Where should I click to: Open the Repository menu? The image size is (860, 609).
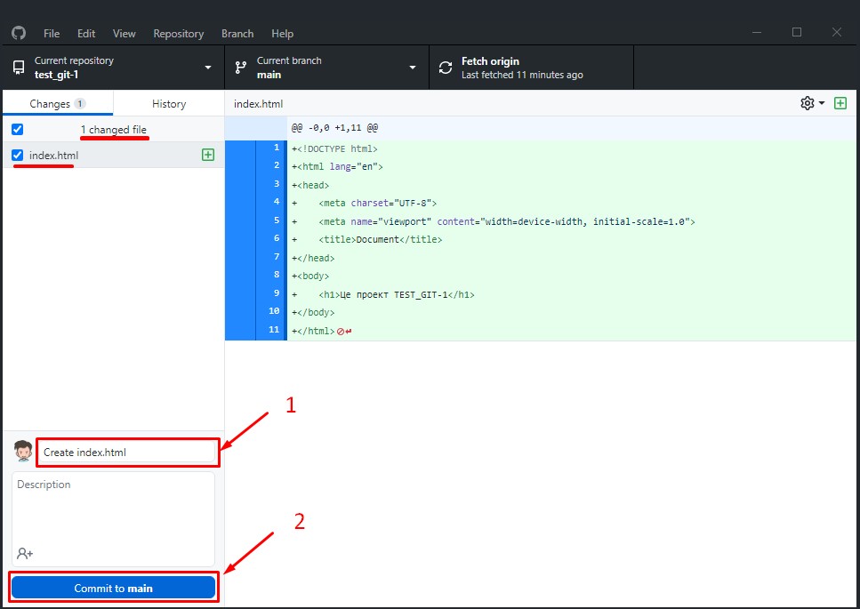(x=178, y=34)
